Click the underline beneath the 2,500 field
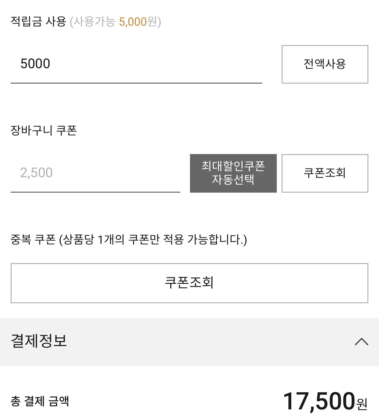The image size is (379, 420). 95,192
